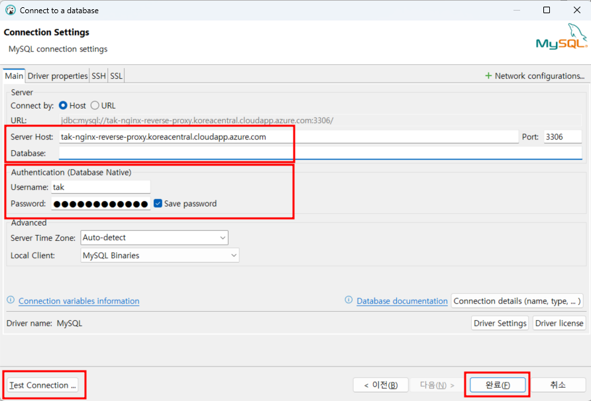Select the Host radio button

pos(63,105)
